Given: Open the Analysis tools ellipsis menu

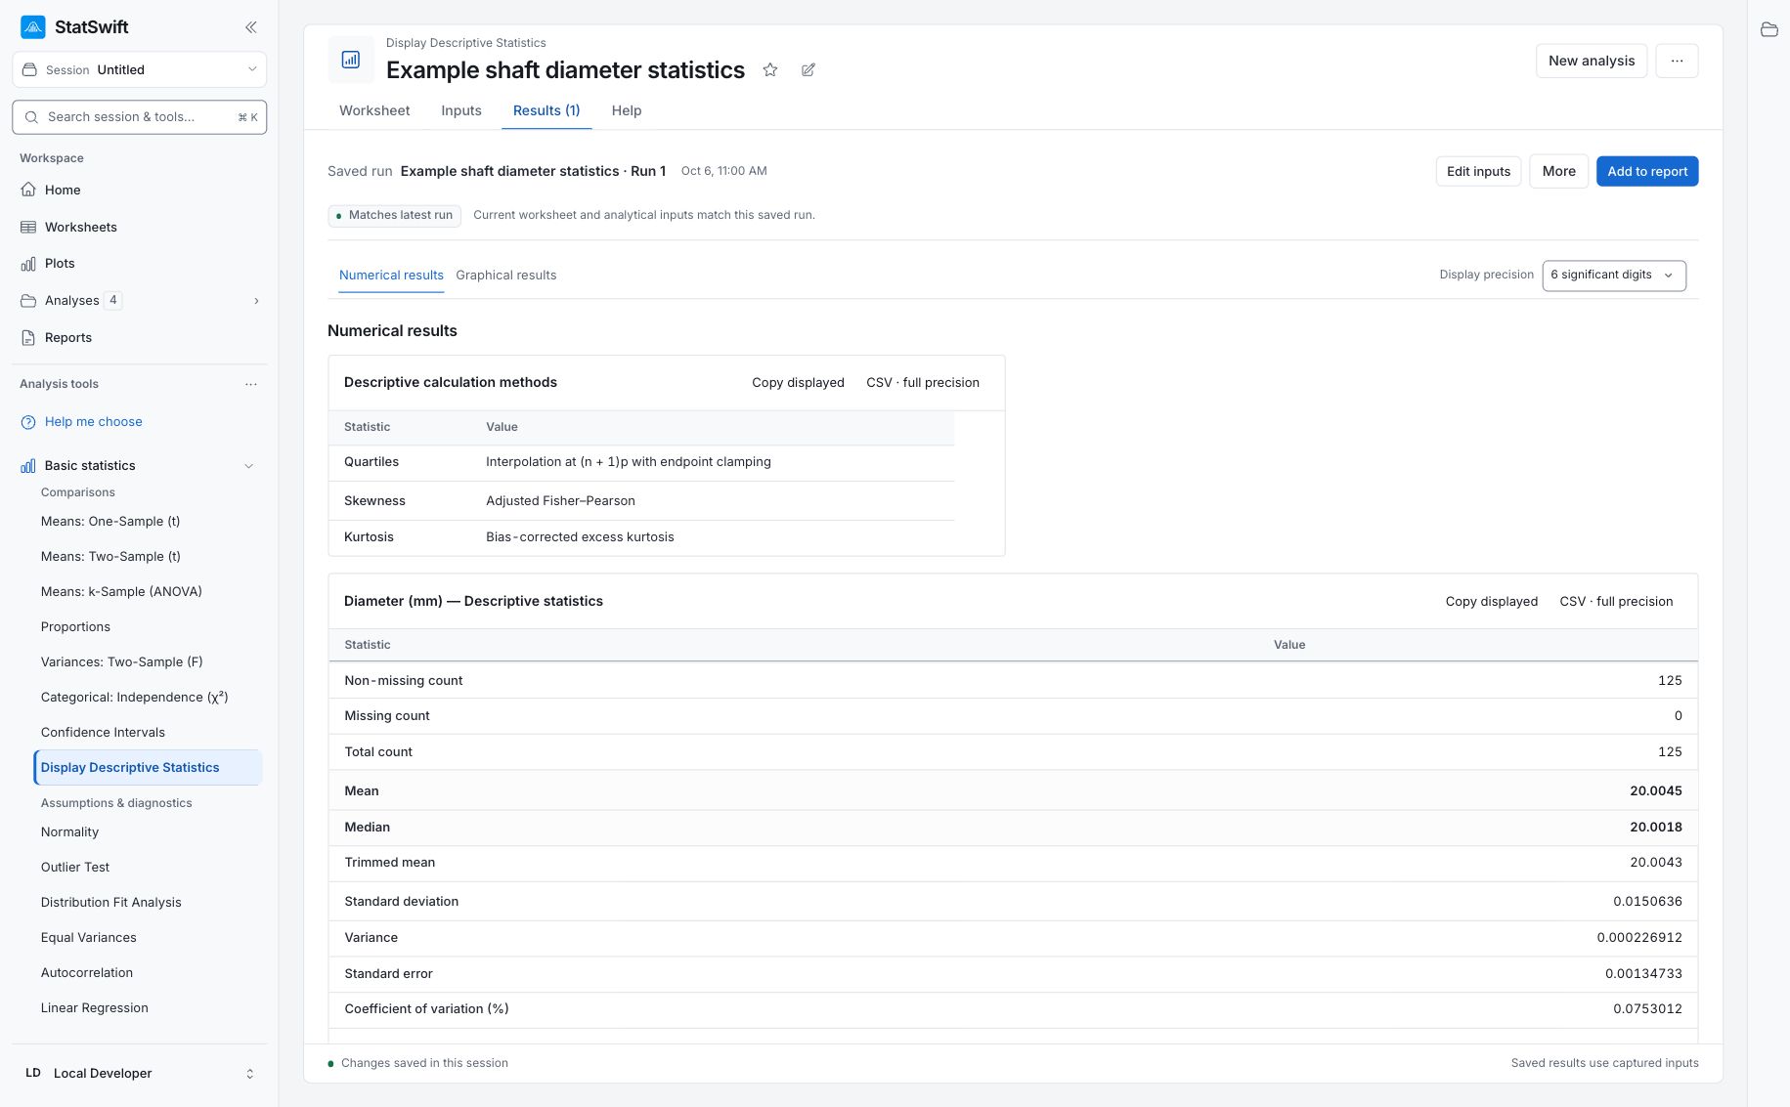Looking at the screenshot, I should [251, 384].
